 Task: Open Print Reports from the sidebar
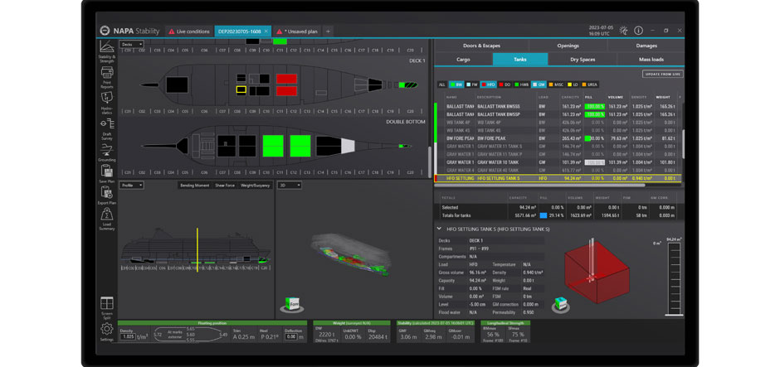coord(106,78)
